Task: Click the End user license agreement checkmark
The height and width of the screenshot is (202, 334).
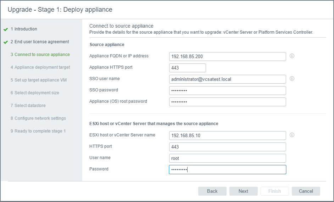Action: 6,42
